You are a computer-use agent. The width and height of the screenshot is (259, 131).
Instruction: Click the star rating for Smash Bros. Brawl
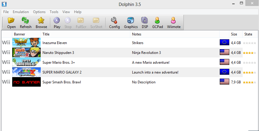click(x=249, y=82)
